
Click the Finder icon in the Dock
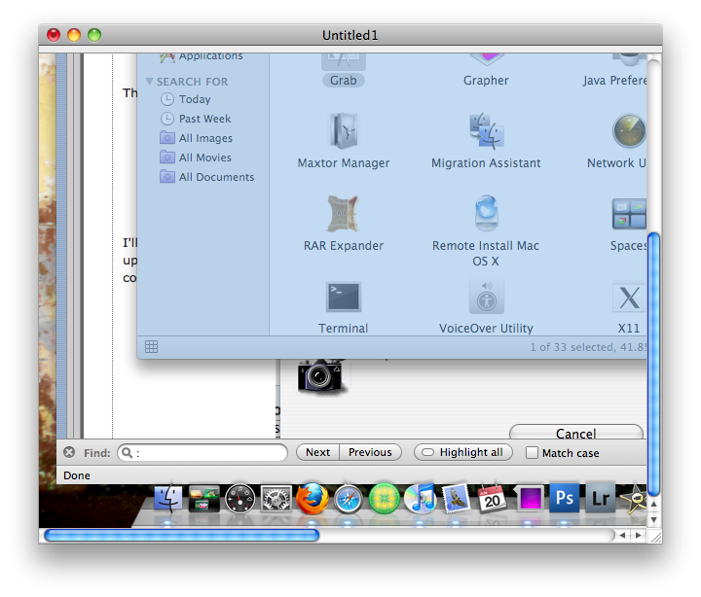tap(168, 499)
